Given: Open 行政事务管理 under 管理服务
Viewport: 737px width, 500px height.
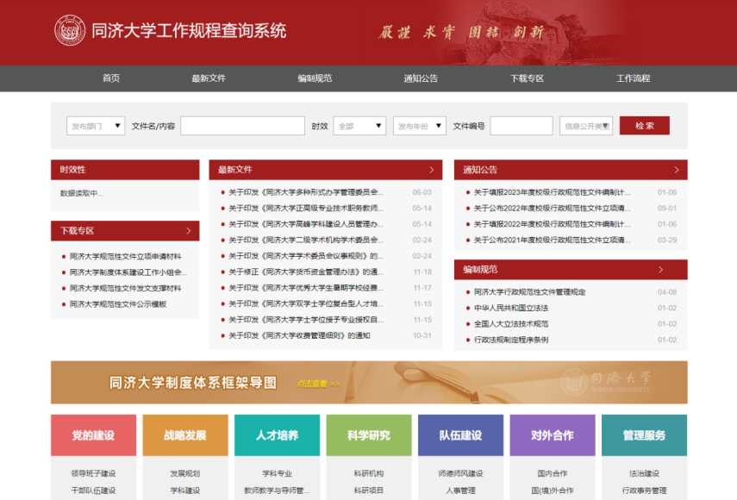Looking at the screenshot, I should pos(645,491).
